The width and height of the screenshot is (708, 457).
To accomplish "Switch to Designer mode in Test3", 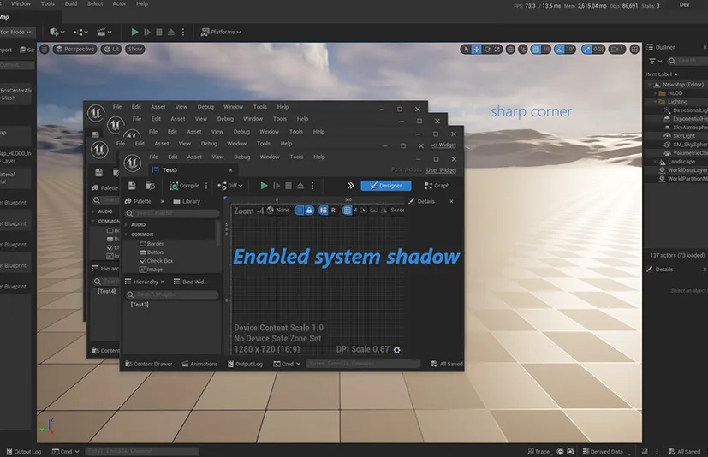I will [x=386, y=186].
